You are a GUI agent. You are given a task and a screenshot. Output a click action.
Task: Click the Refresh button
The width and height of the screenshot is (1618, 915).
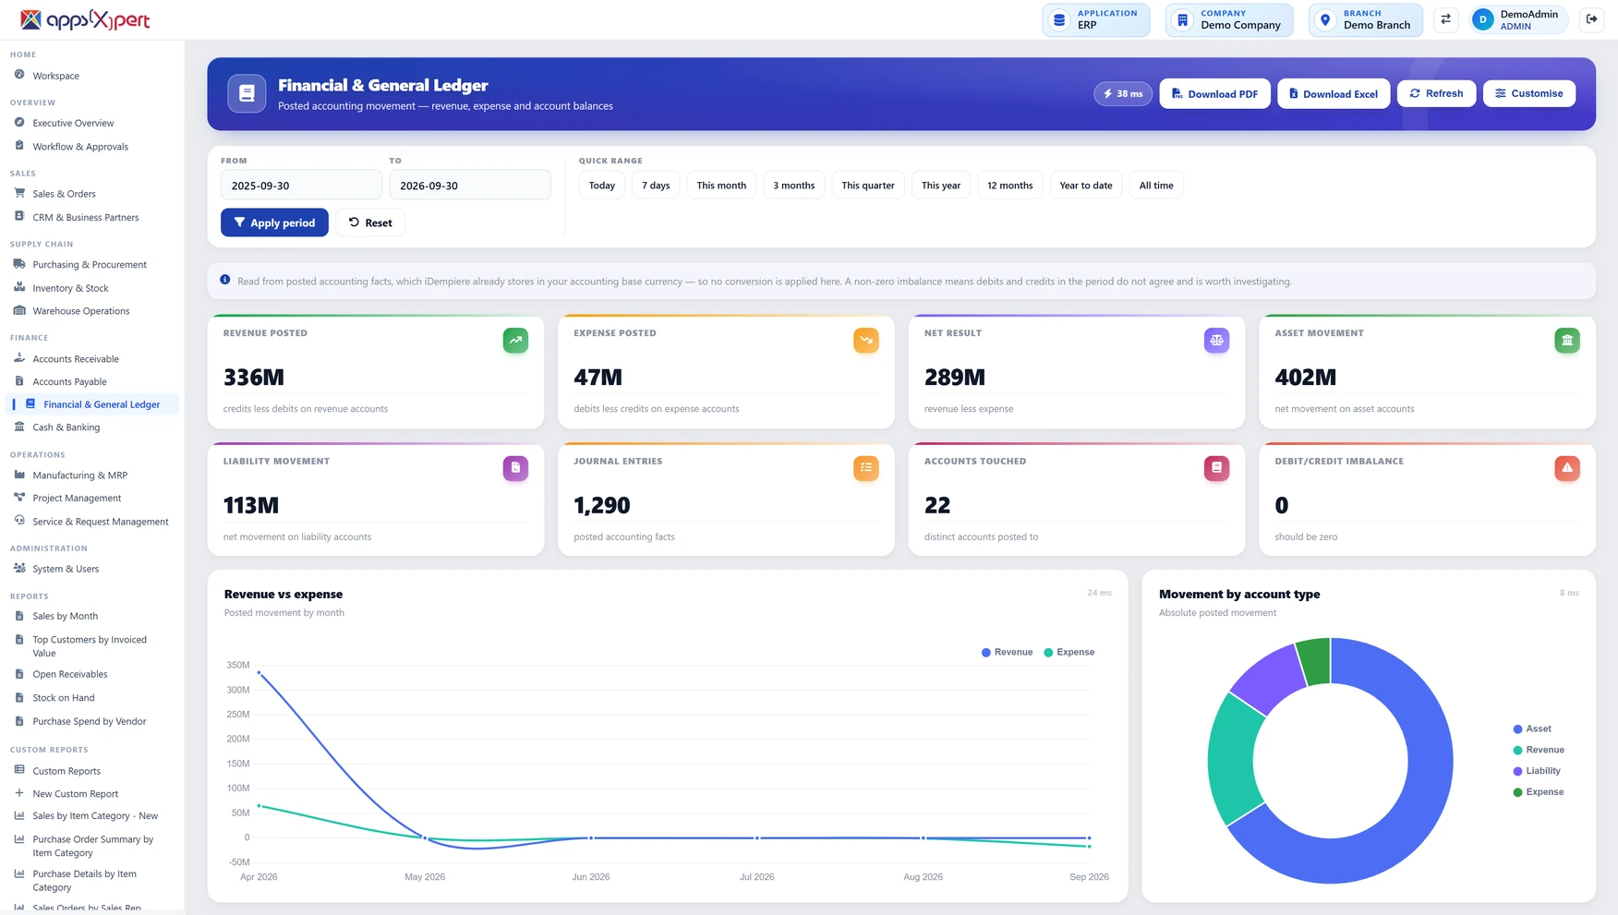click(1436, 93)
